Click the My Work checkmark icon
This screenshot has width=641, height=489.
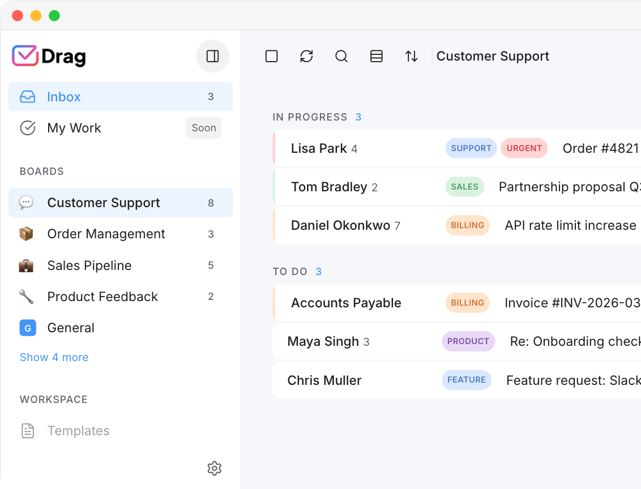click(27, 128)
